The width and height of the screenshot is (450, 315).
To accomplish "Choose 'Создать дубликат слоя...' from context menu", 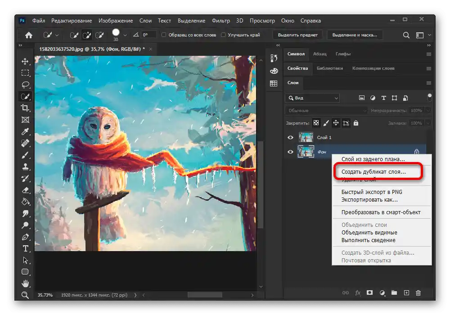I will (373, 172).
